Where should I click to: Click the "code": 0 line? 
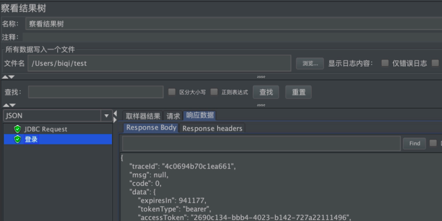pyautogui.click(x=145, y=183)
